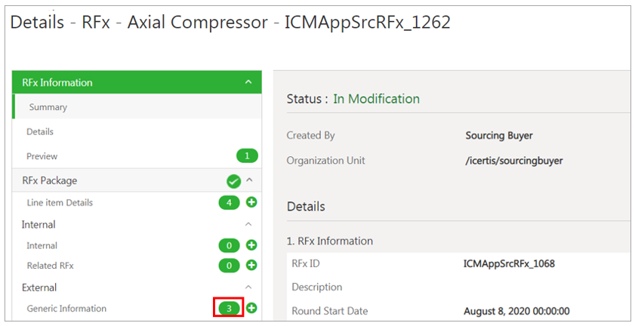The width and height of the screenshot is (635, 326).
Task: Select the Related RFx entry
Action: tap(51, 266)
